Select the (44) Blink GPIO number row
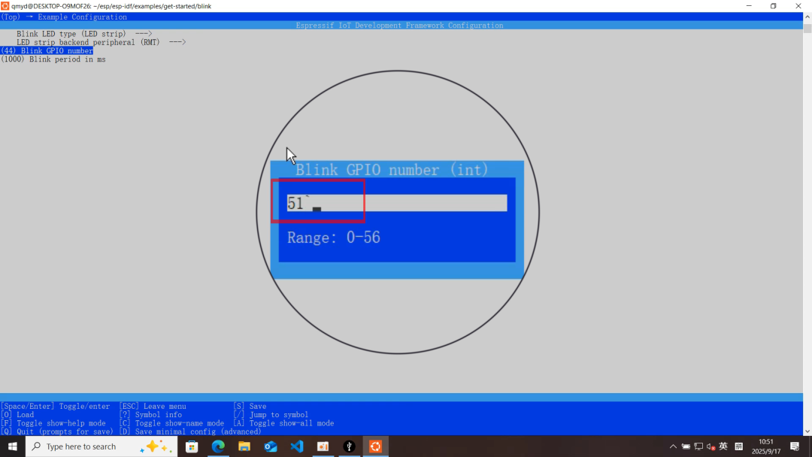812x457 pixels. [x=47, y=50]
